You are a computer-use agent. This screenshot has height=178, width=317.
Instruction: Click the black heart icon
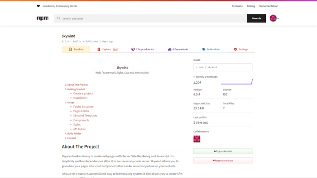[38, 6]
